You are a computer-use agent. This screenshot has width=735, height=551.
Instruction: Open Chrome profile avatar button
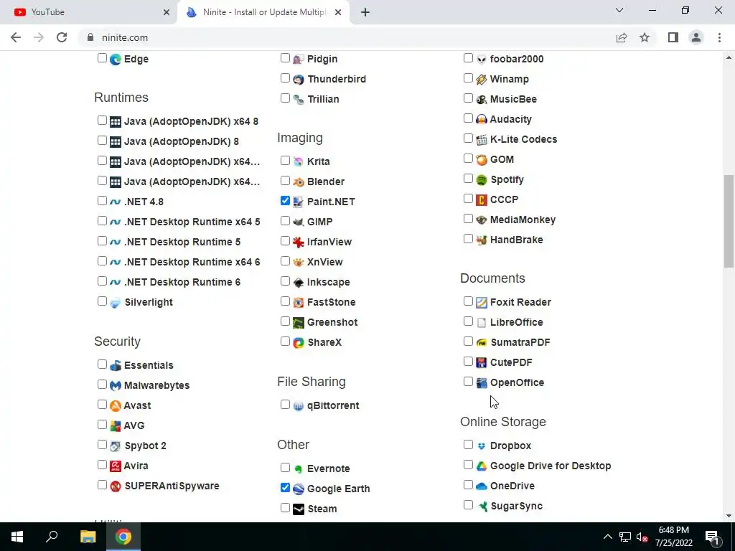coord(696,37)
